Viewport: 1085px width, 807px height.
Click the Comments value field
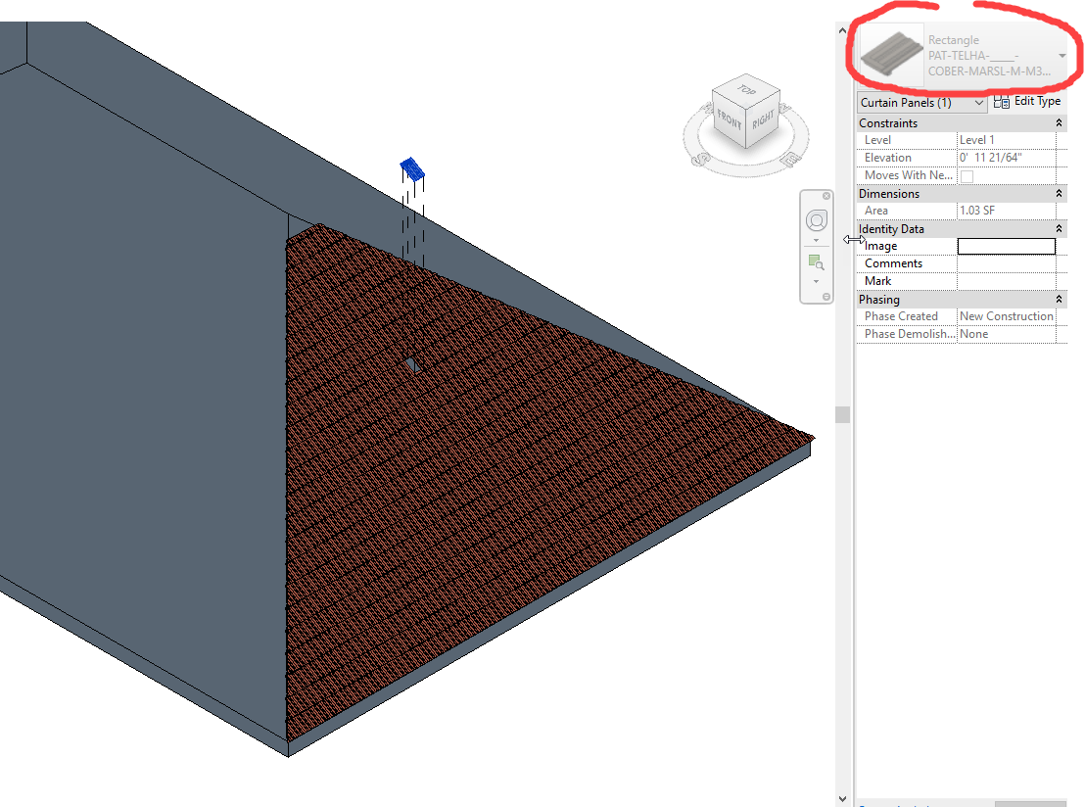[x=1007, y=262]
